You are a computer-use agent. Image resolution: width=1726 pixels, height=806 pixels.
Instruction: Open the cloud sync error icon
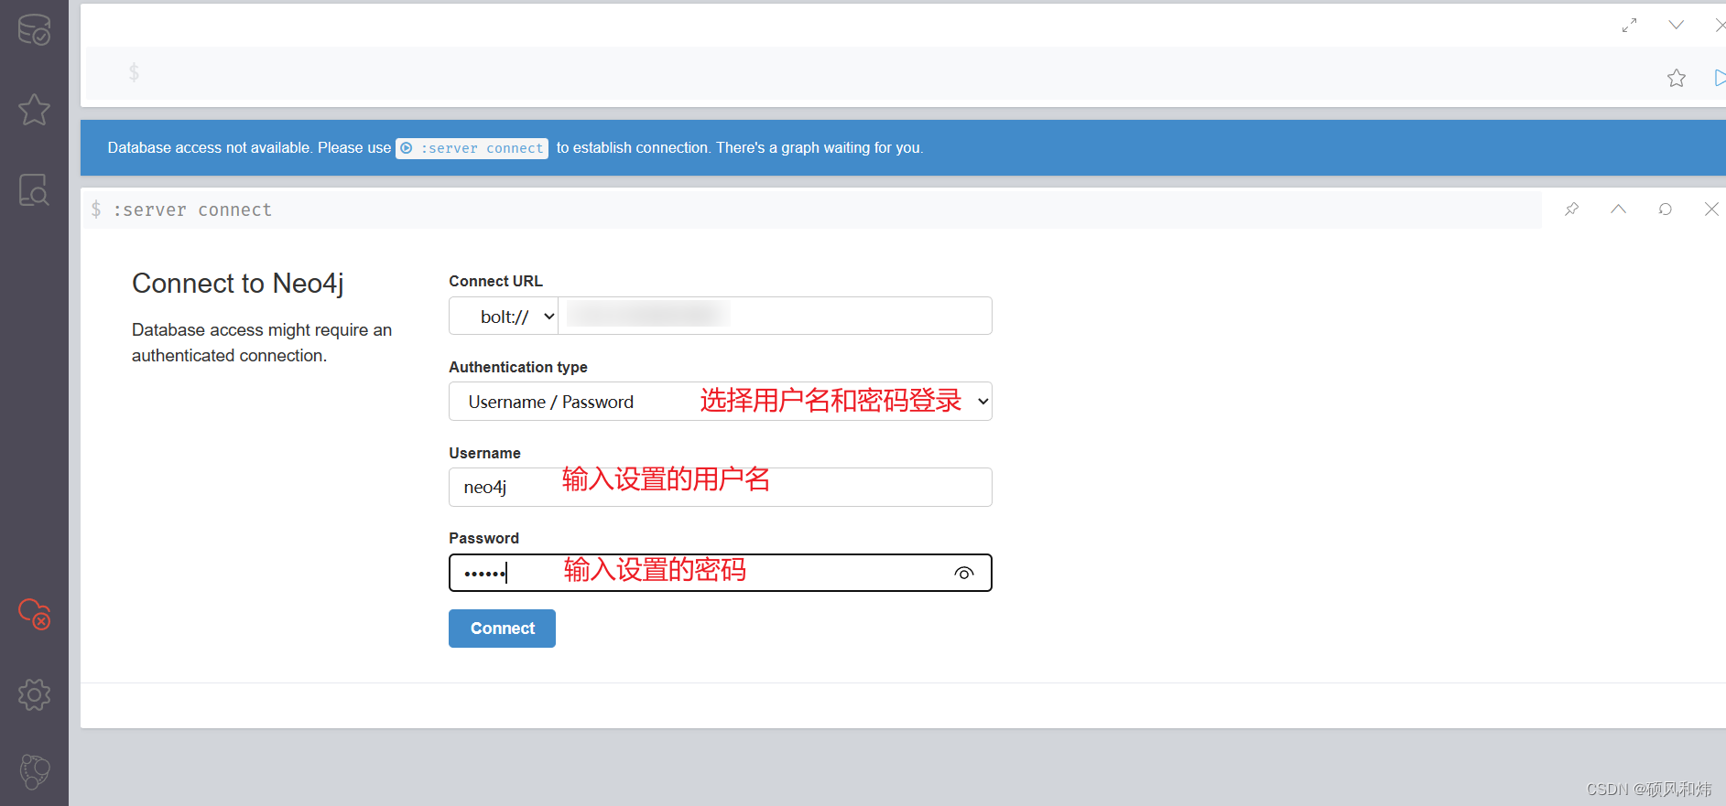click(35, 614)
